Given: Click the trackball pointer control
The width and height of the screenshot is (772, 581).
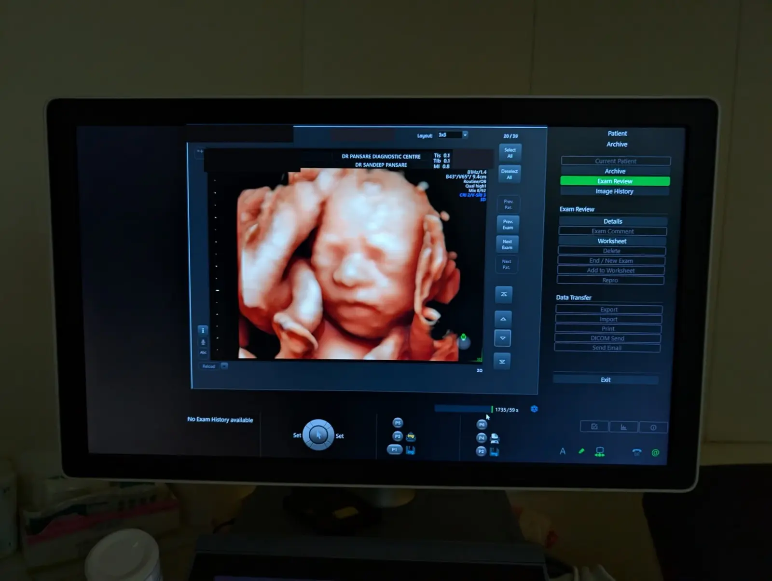Looking at the screenshot, I should [x=318, y=435].
